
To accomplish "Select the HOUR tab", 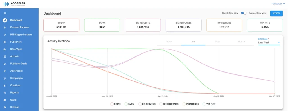I will [x=169, y=42].
